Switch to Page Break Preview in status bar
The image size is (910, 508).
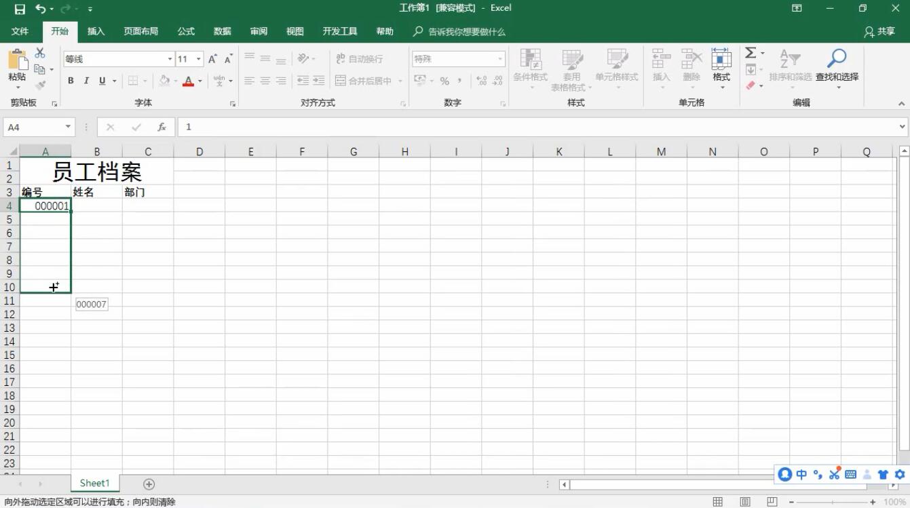coord(772,502)
